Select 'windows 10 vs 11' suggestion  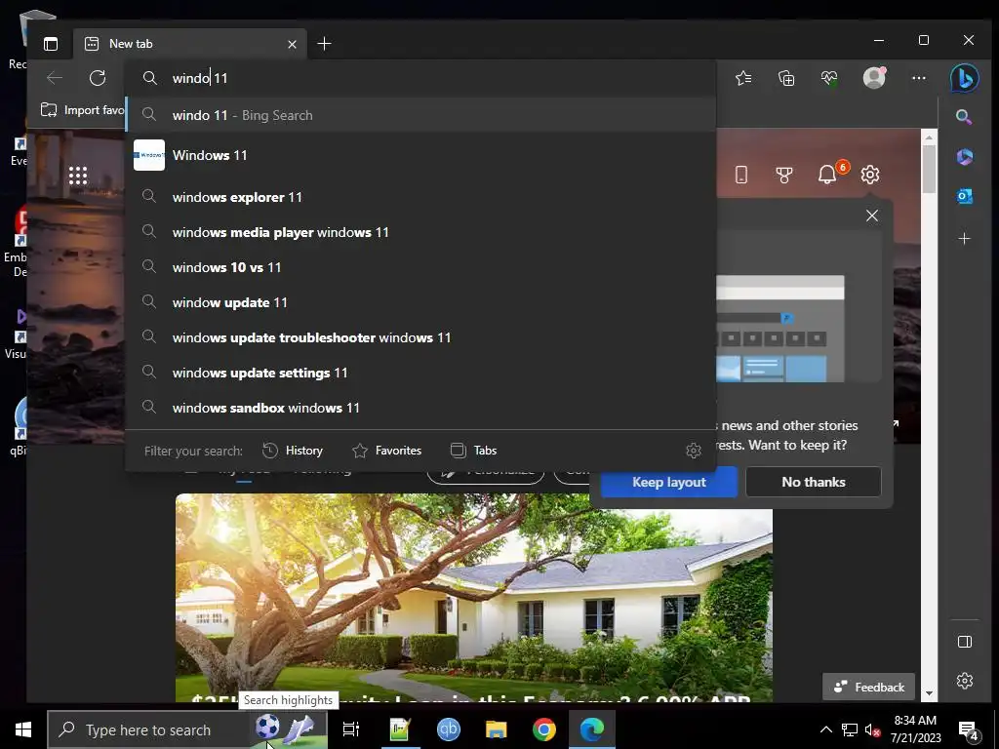coord(420,267)
